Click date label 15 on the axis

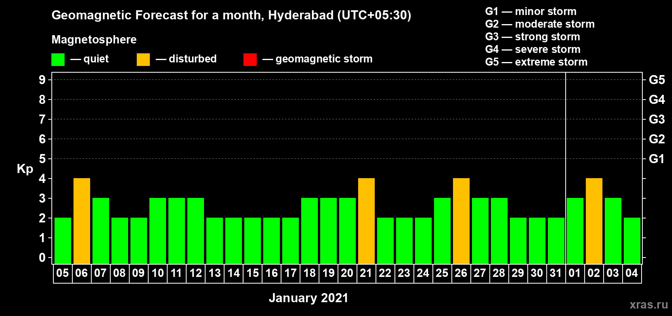pyautogui.click(x=252, y=273)
